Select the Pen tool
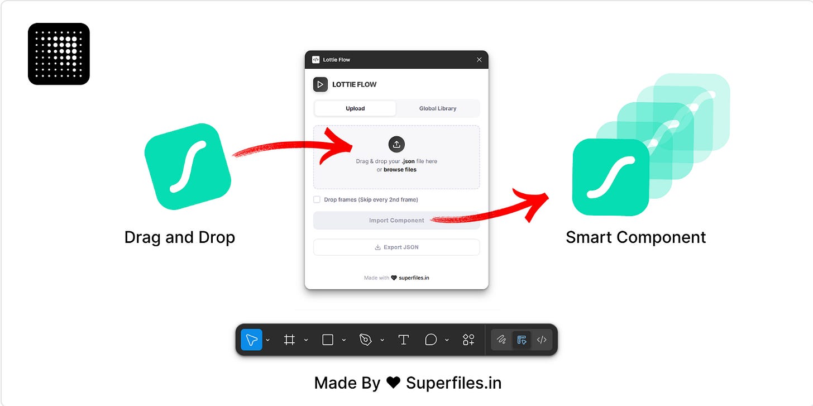813x406 pixels. coord(366,340)
